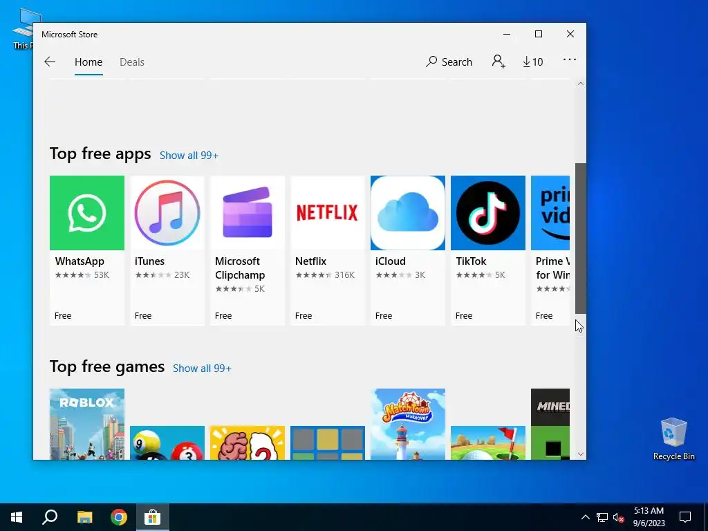Select the Recycle Bin desktop icon
708x531 pixels.
click(x=673, y=439)
